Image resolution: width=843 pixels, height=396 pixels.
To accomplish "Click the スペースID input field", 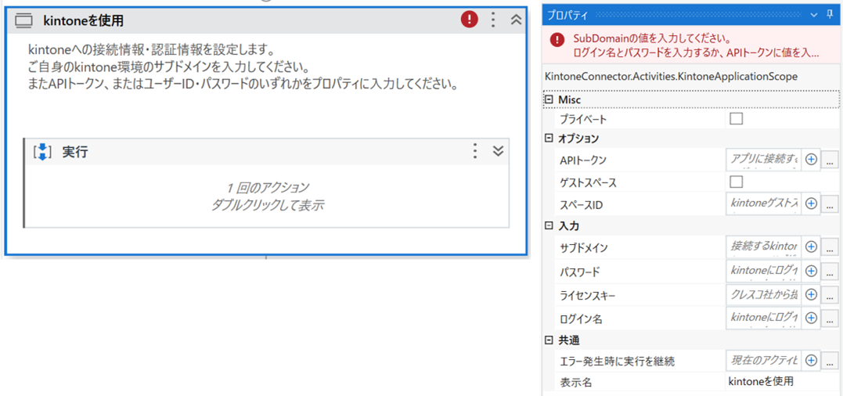I will coord(763,203).
